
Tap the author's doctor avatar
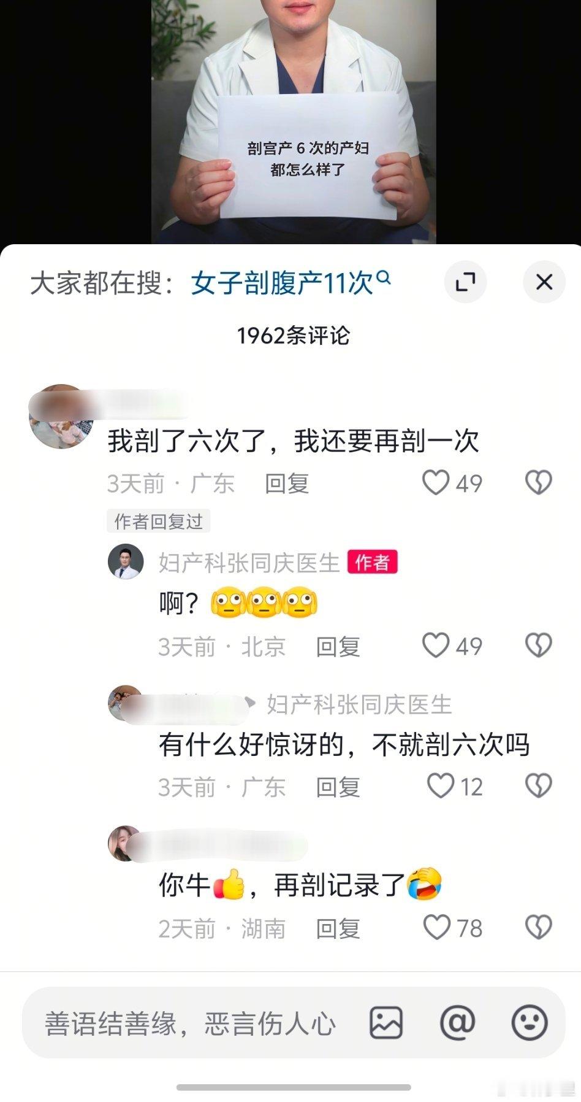click(x=126, y=561)
